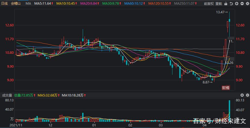Screen dimensions: 250x128
Task: Select the 成交量 indicator label
Action: [x=7, y=95]
